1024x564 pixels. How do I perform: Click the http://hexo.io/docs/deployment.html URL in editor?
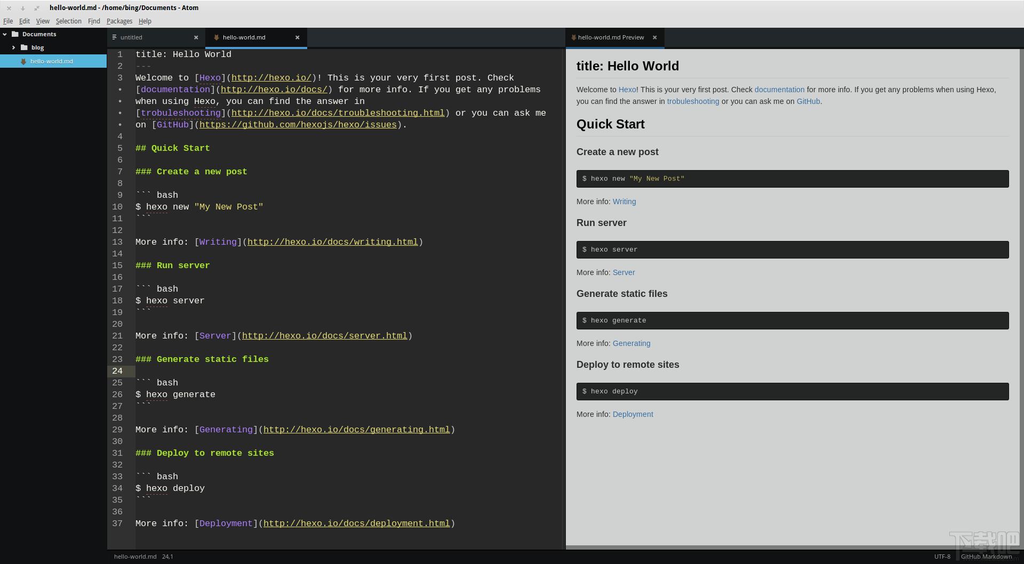tap(357, 523)
